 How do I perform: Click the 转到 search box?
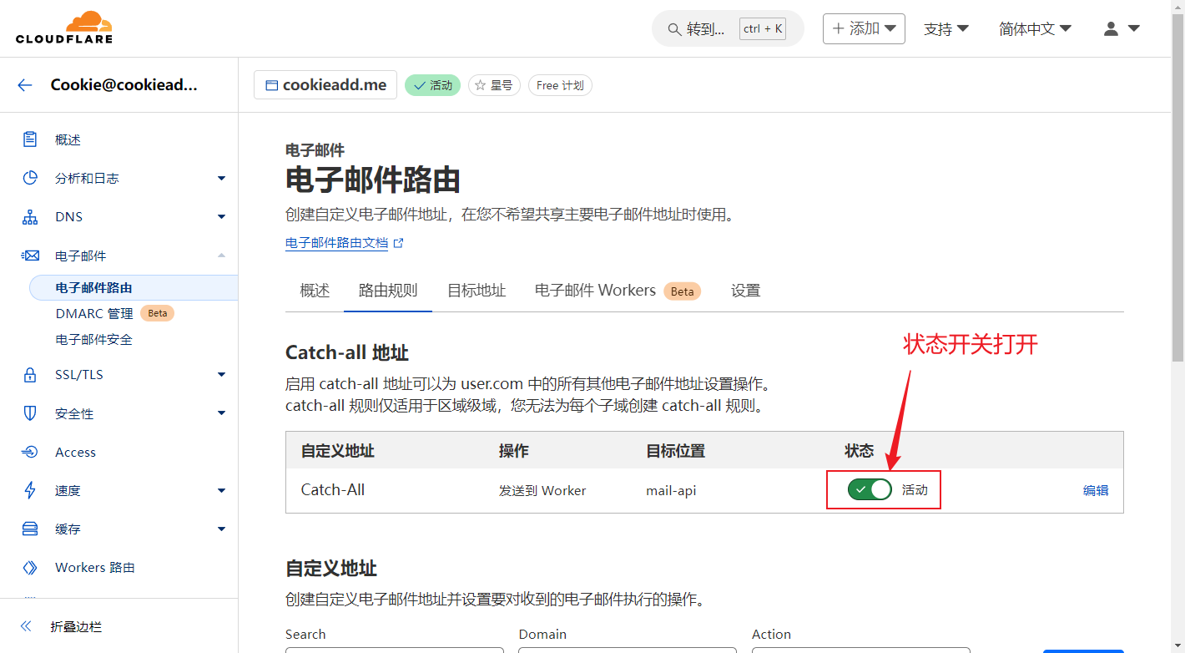727,28
